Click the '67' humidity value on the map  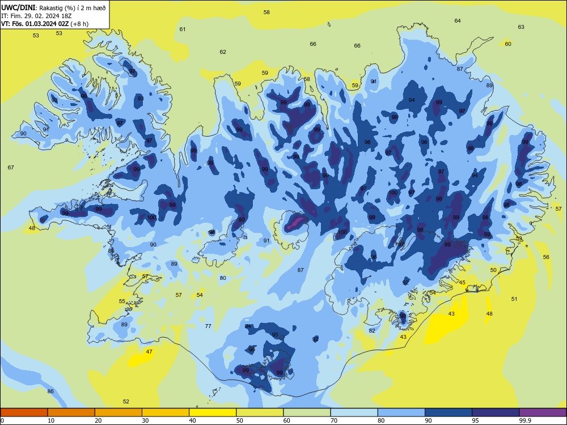[11, 167]
